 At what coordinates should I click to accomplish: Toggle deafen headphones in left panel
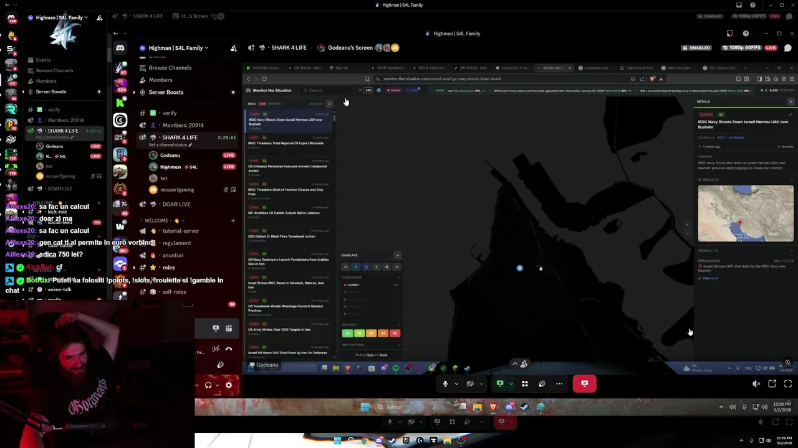pos(208,385)
